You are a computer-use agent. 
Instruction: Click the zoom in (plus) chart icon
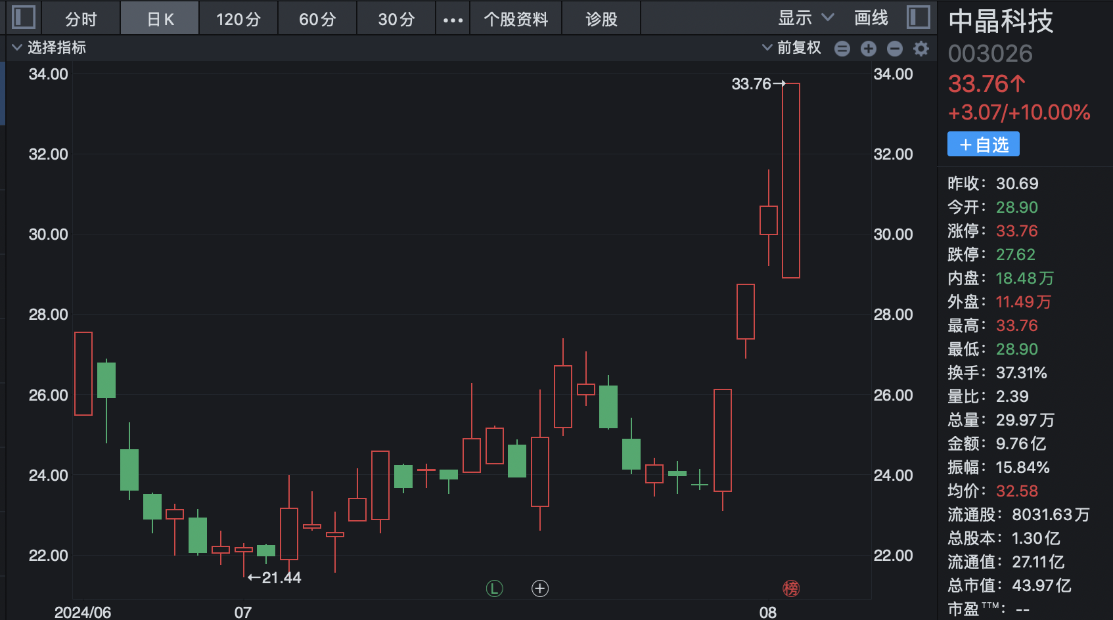pos(869,49)
